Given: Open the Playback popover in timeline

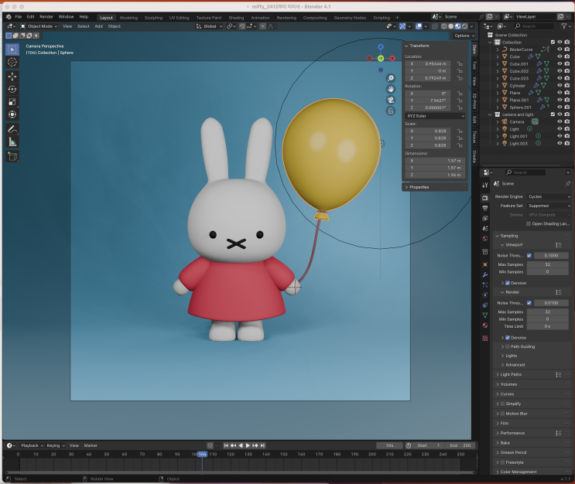Looking at the screenshot, I should [x=30, y=445].
